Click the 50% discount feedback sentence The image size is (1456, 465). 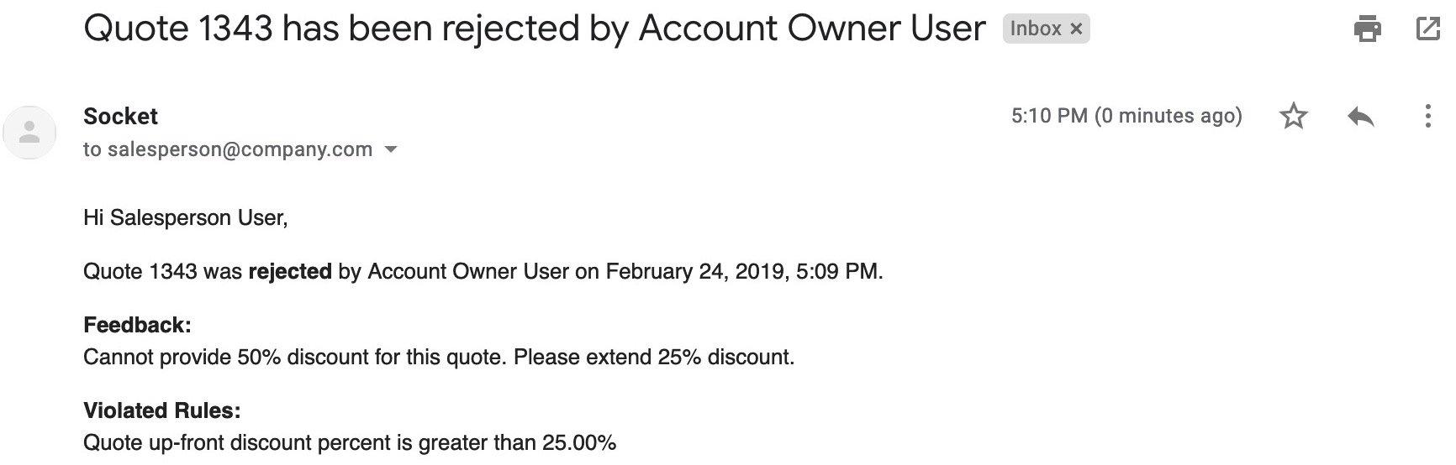pyautogui.click(x=439, y=358)
